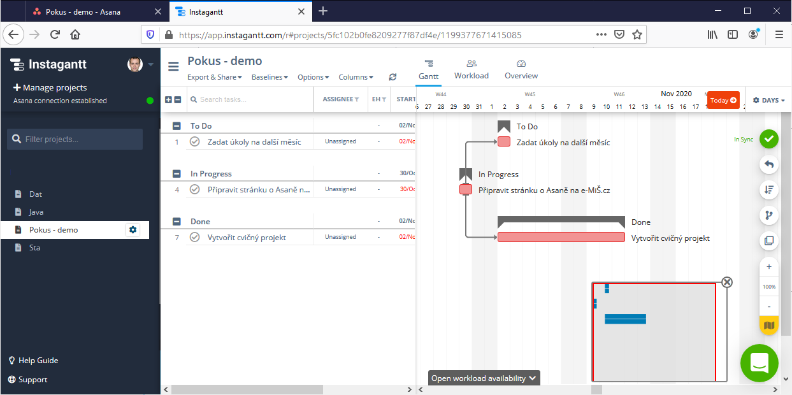Screen dimensions: 792x395
Task: Open the Overview tab
Action: click(x=521, y=69)
